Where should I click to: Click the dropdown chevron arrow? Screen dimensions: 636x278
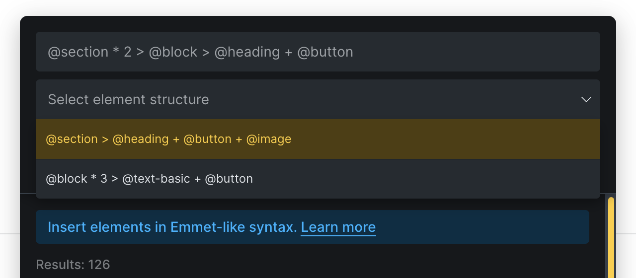click(x=586, y=99)
